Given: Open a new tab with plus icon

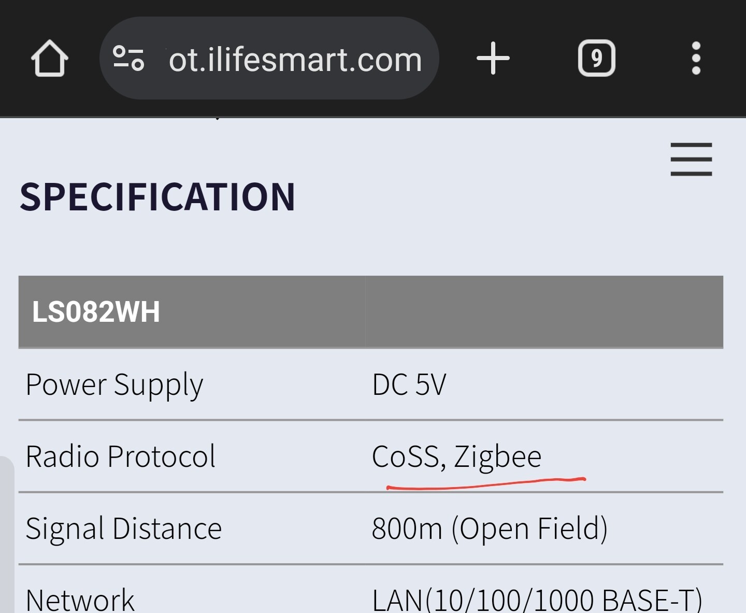Looking at the screenshot, I should pos(493,58).
